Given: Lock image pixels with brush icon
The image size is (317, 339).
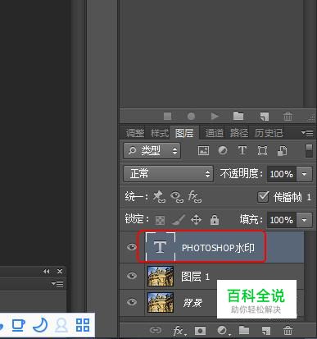Looking at the screenshot, I should click(x=179, y=219).
